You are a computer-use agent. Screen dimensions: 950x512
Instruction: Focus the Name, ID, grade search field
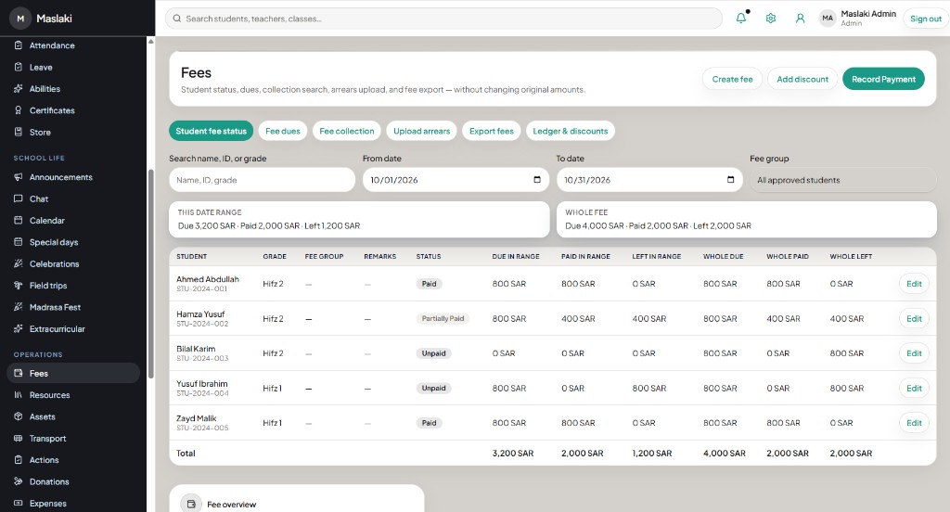coord(262,180)
